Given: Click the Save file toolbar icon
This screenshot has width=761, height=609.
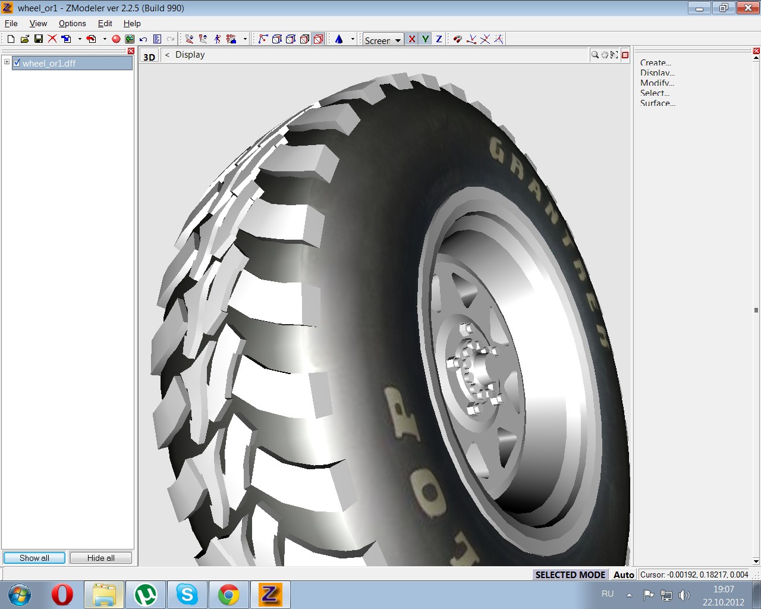Looking at the screenshot, I should 39,39.
